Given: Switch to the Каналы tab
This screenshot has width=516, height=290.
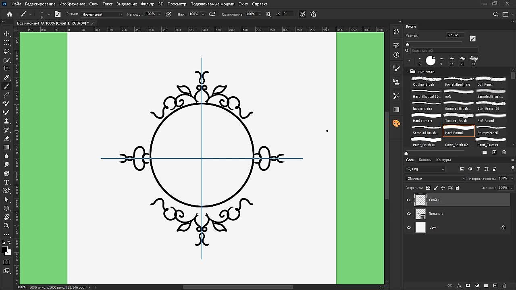Looking at the screenshot, I should 425,159.
